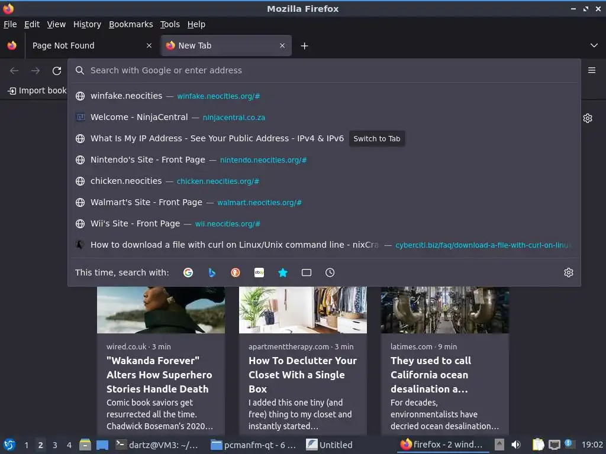The width and height of the screenshot is (606, 454).
Task: Switch to Untitled editor taskbar window
Action: (329, 445)
